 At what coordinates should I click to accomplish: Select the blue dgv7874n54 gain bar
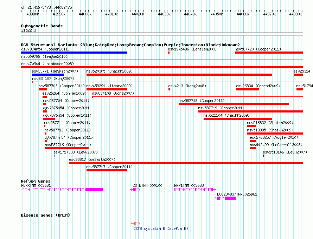click(74, 53)
